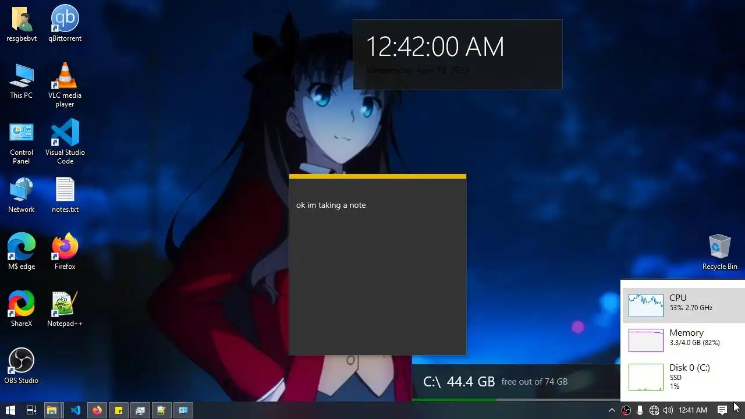Viewport: 745px width, 419px height.
Task: Select VLC media player desktop shortcut
Action: (x=65, y=85)
